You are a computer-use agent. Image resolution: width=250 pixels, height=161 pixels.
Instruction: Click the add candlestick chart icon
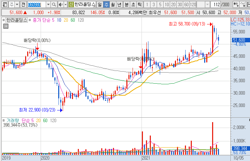click(236, 4)
